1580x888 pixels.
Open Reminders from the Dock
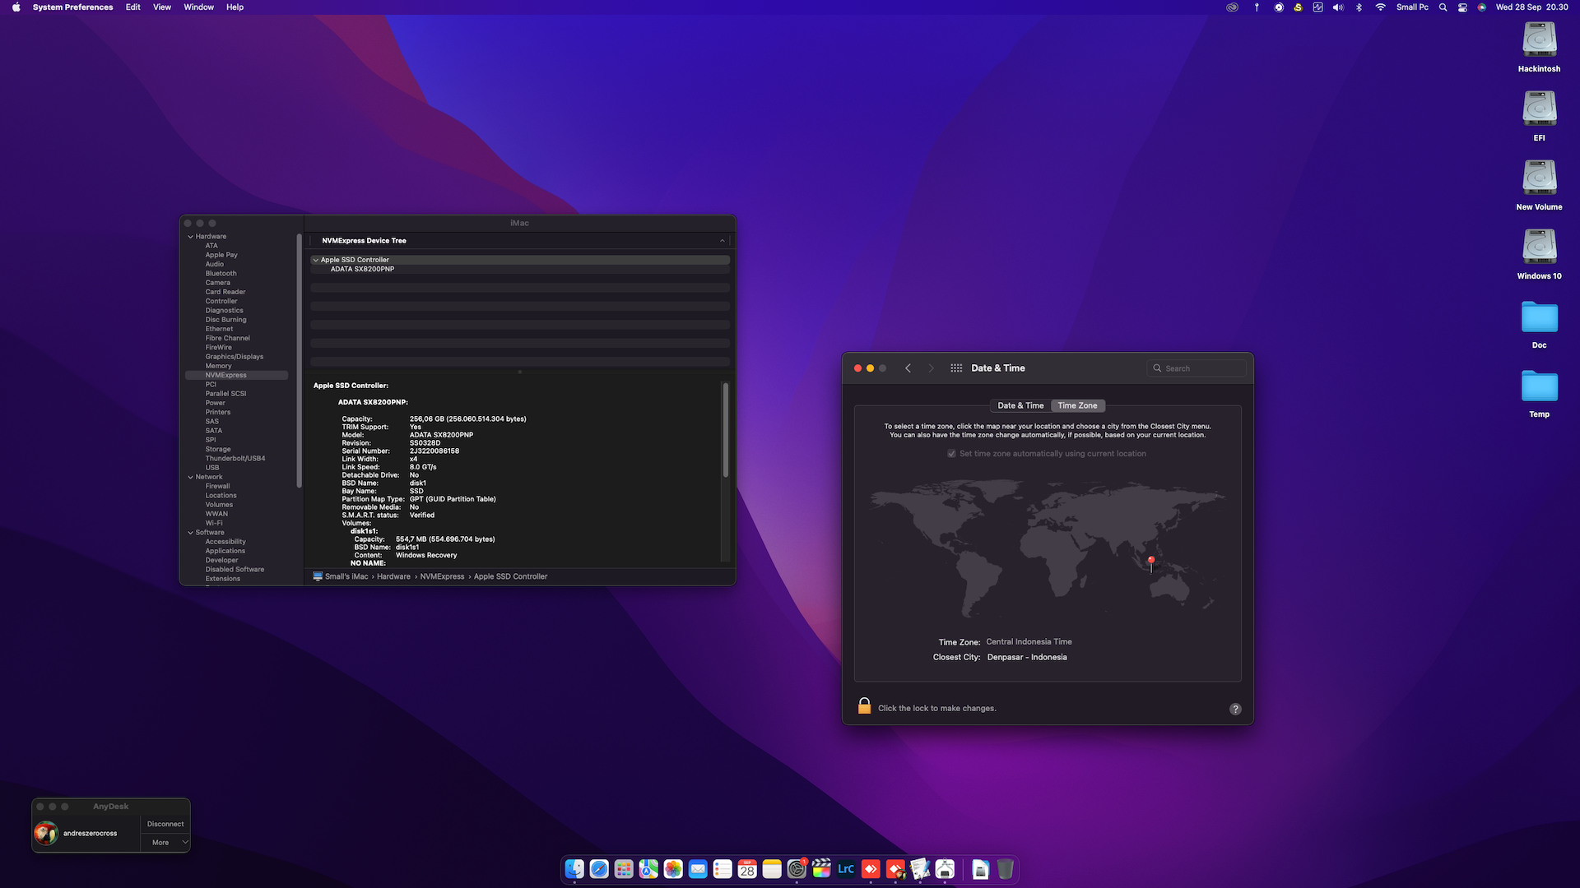723,869
